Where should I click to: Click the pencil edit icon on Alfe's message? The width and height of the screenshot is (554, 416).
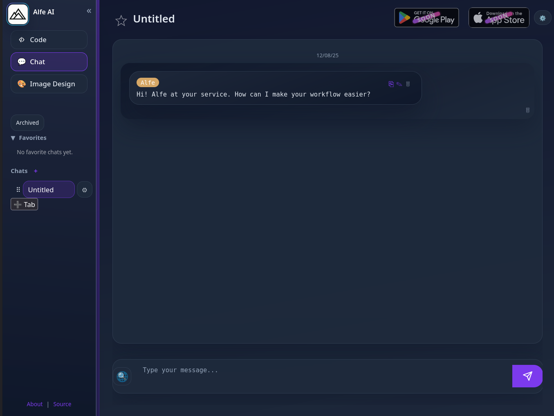coord(399,84)
